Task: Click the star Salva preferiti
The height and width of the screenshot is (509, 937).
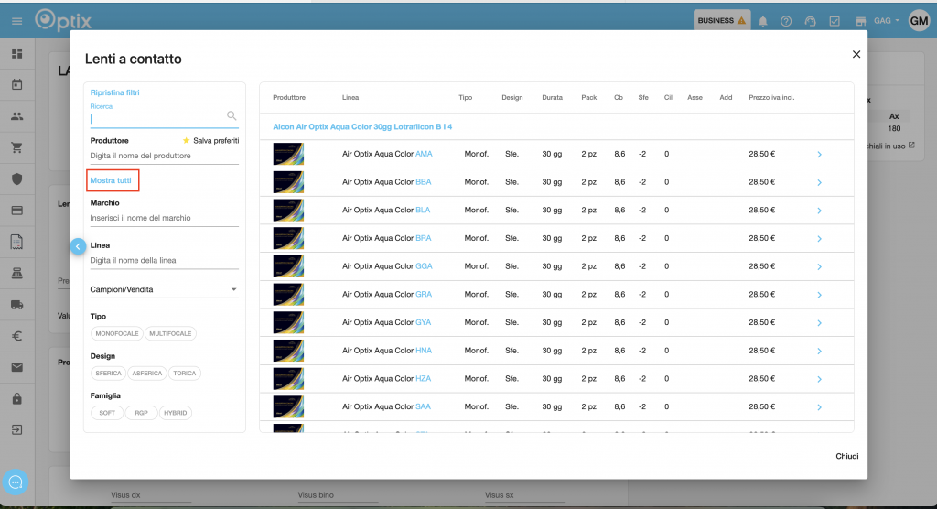Action: point(187,141)
